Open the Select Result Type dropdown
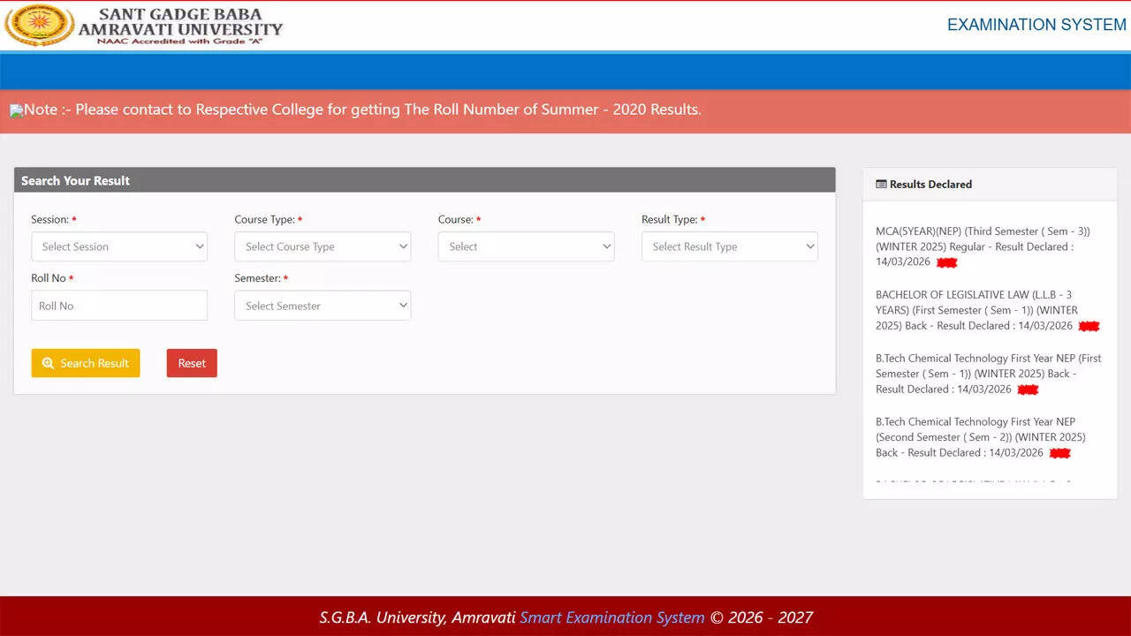 729,246
